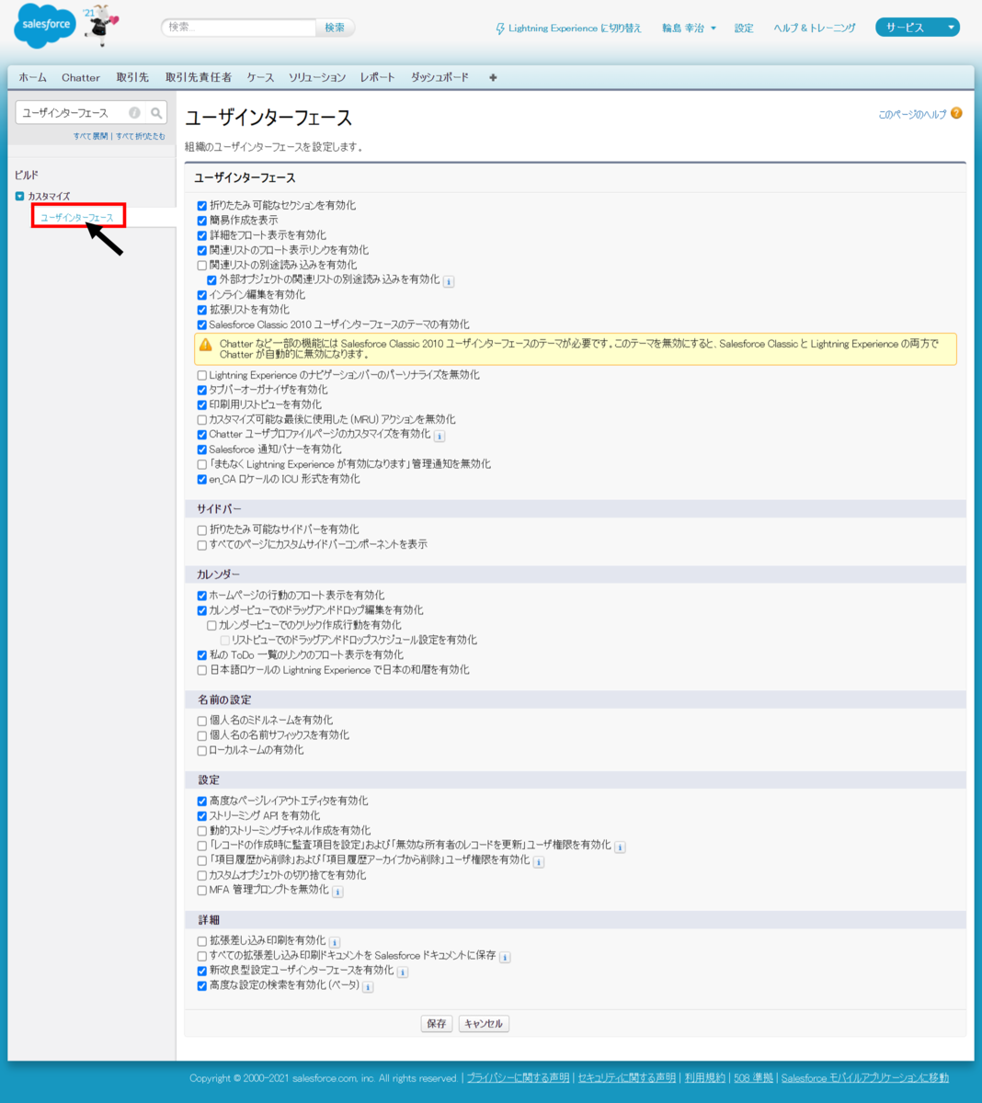Open セキュリティに関する声明 footer link
This screenshot has height=1103, width=982.
tap(627, 1078)
